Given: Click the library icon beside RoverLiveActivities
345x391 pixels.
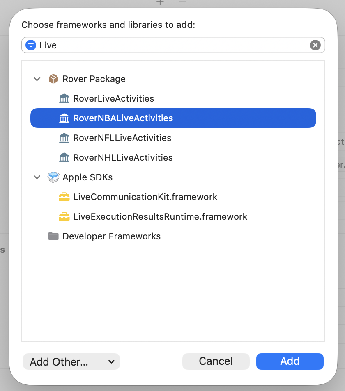Looking at the screenshot, I should [x=64, y=98].
